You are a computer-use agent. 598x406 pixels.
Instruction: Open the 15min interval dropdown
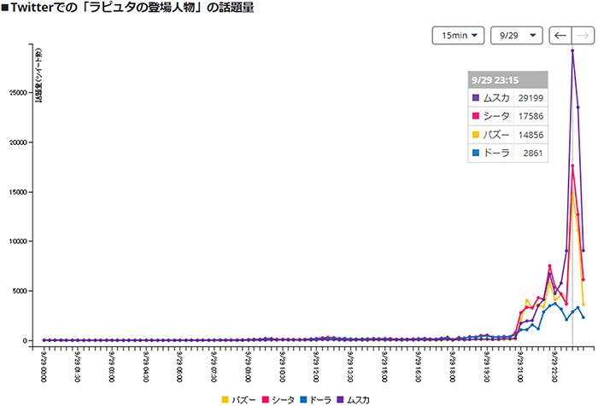point(460,35)
